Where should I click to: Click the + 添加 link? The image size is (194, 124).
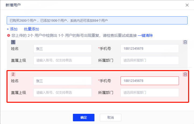(x=12, y=29)
